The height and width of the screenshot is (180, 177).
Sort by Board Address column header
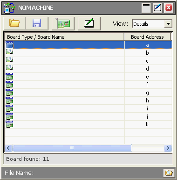click(x=148, y=37)
